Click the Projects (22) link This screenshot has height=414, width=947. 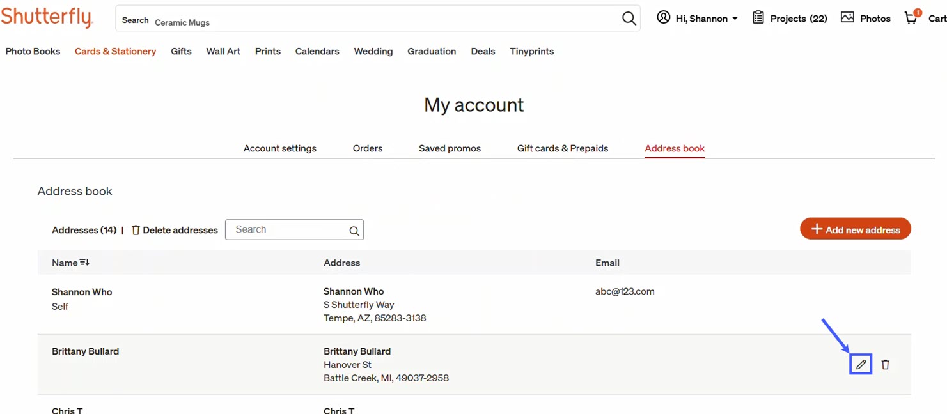pos(799,19)
